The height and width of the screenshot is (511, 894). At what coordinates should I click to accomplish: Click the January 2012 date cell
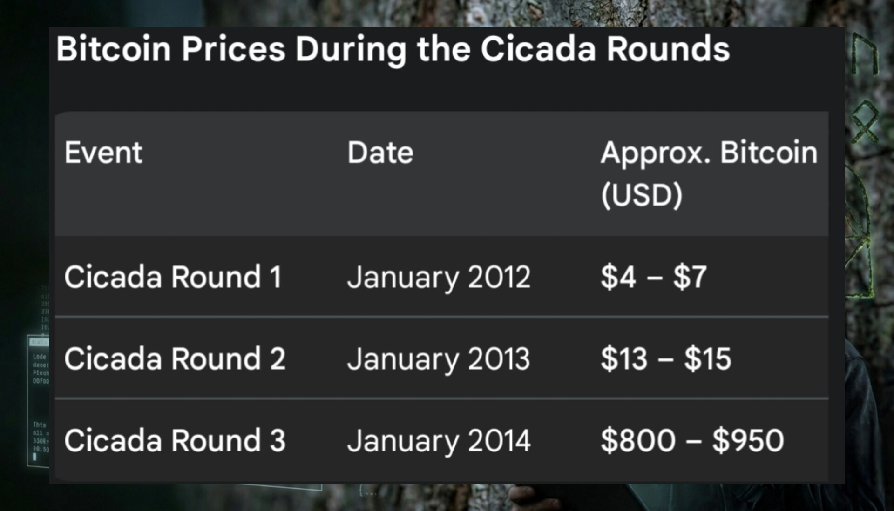[x=439, y=277]
